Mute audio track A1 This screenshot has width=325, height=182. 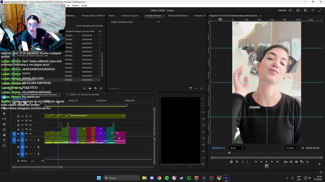[x=30, y=140]
